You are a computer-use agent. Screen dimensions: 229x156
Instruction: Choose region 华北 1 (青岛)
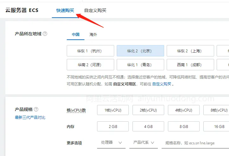pyautogui.click(x=140, y=65)
